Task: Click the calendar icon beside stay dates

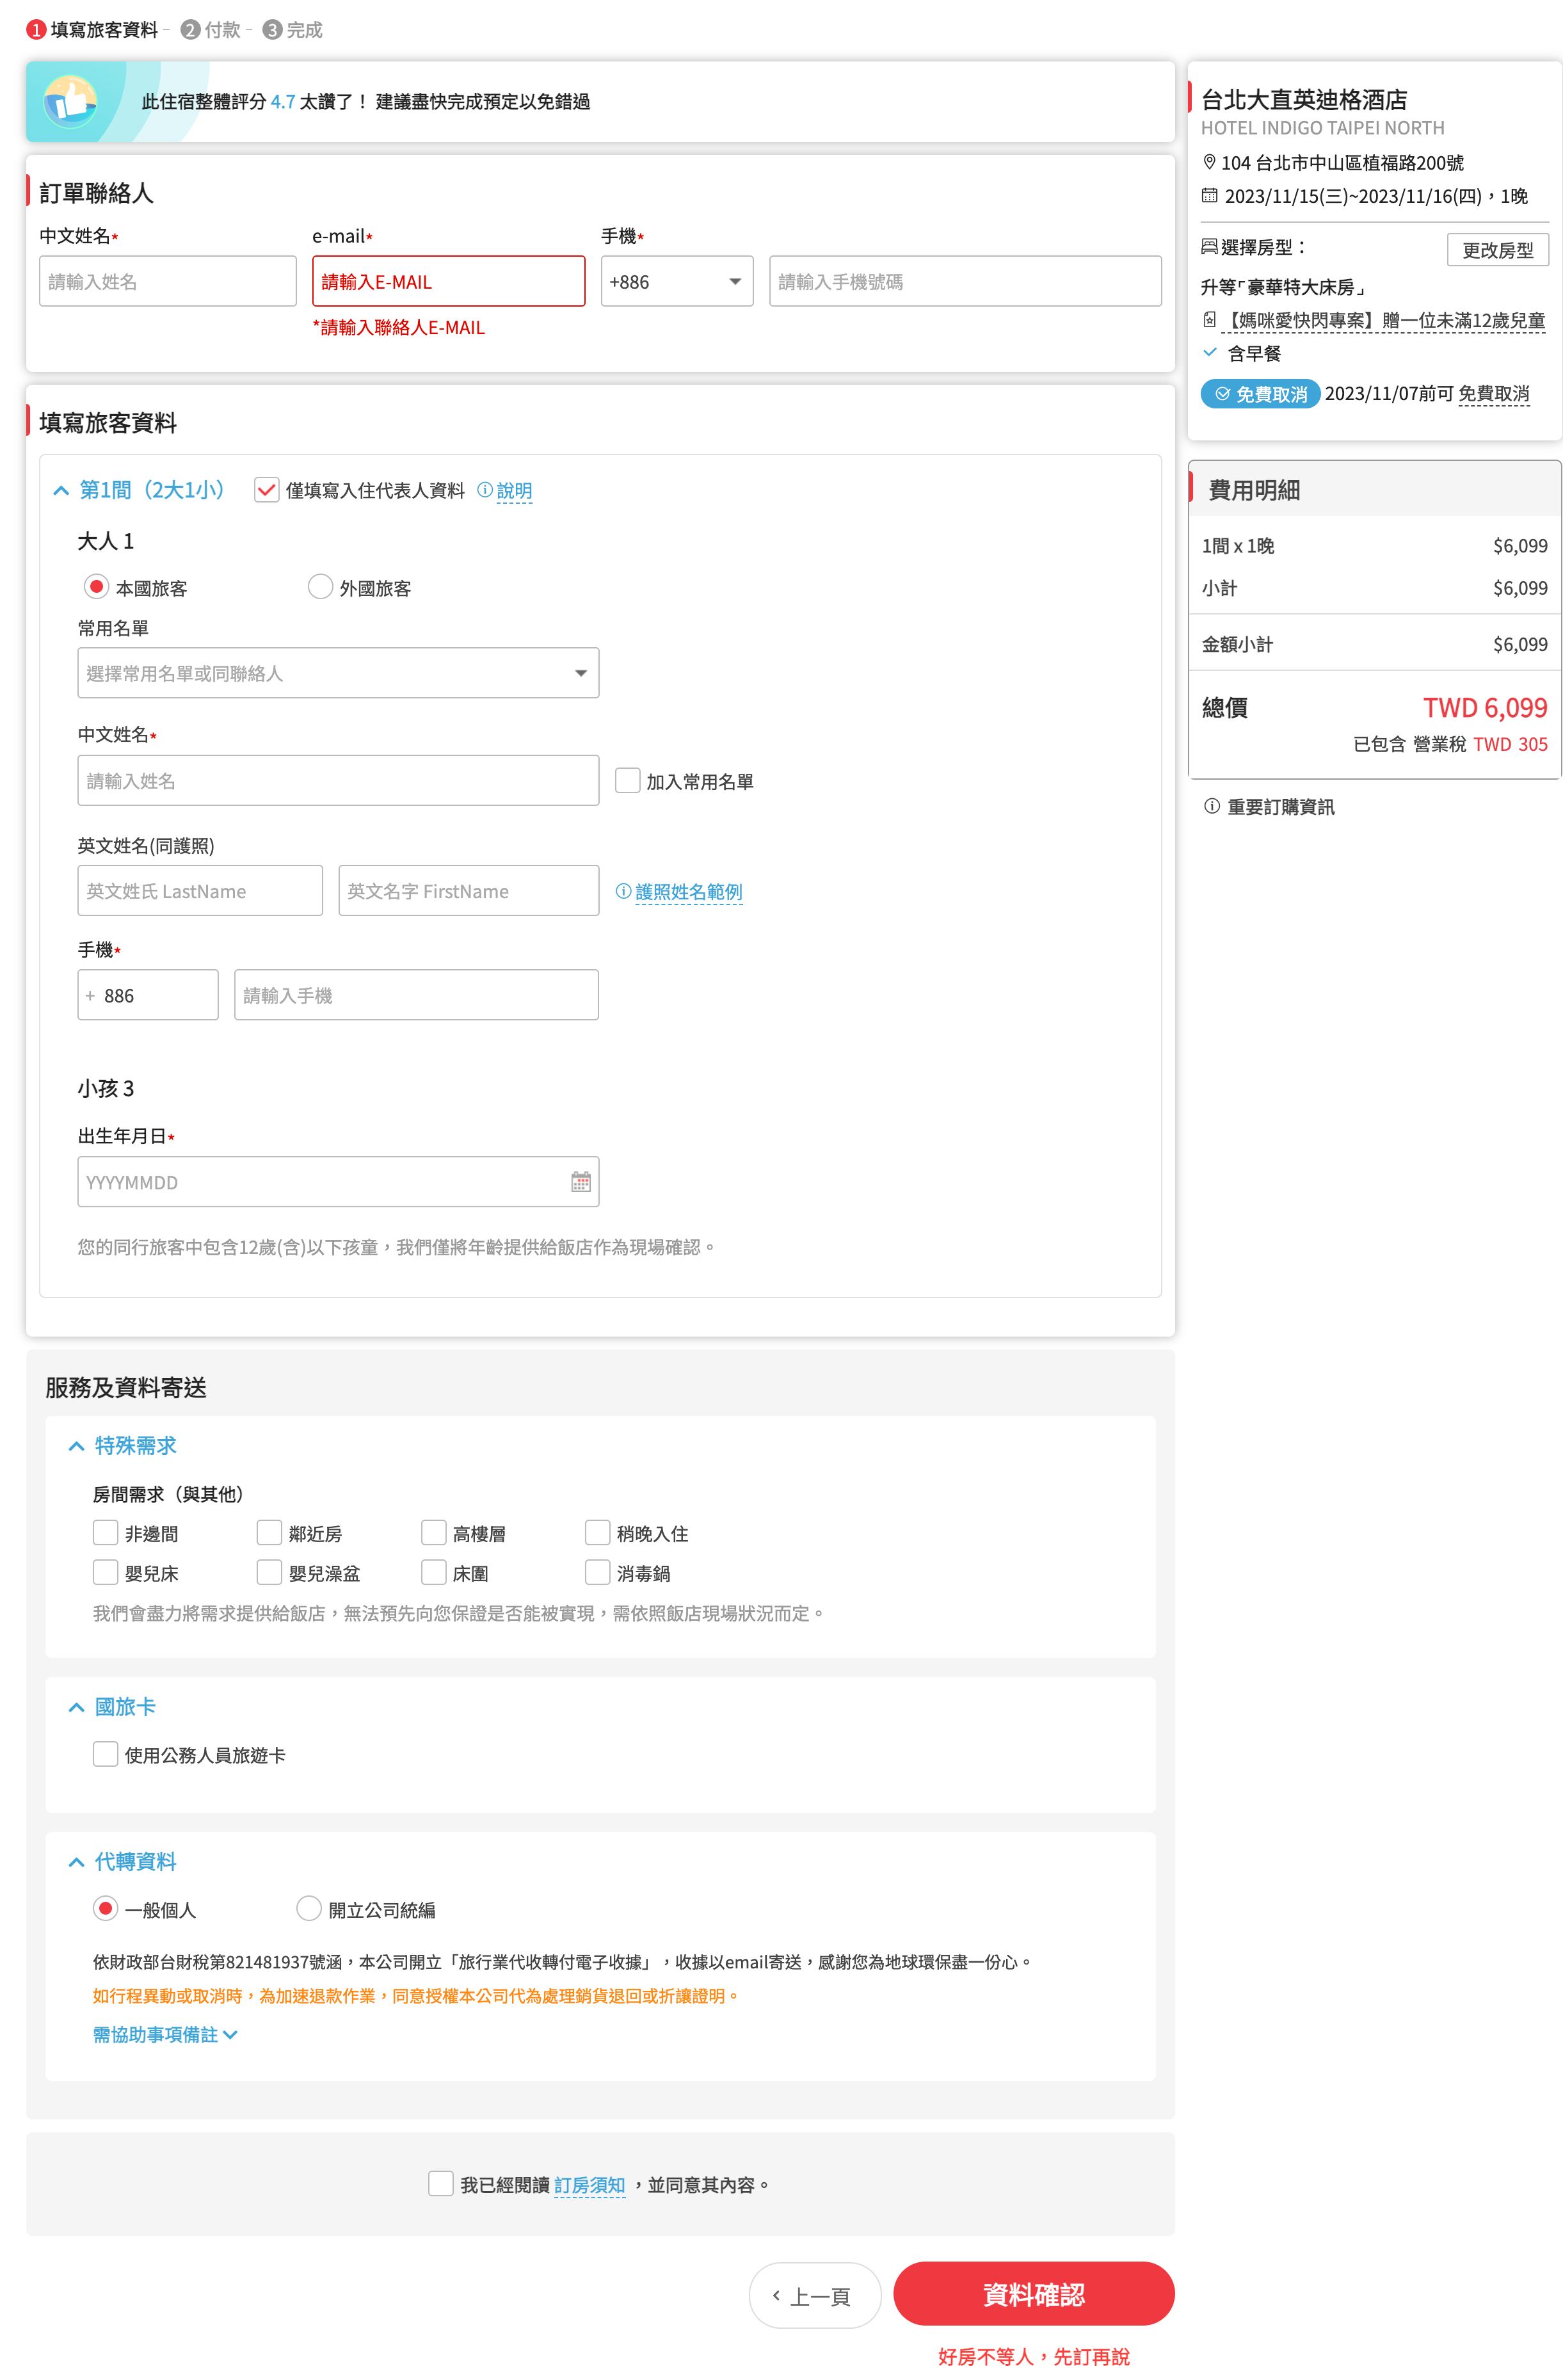Action: [1209, 196]
